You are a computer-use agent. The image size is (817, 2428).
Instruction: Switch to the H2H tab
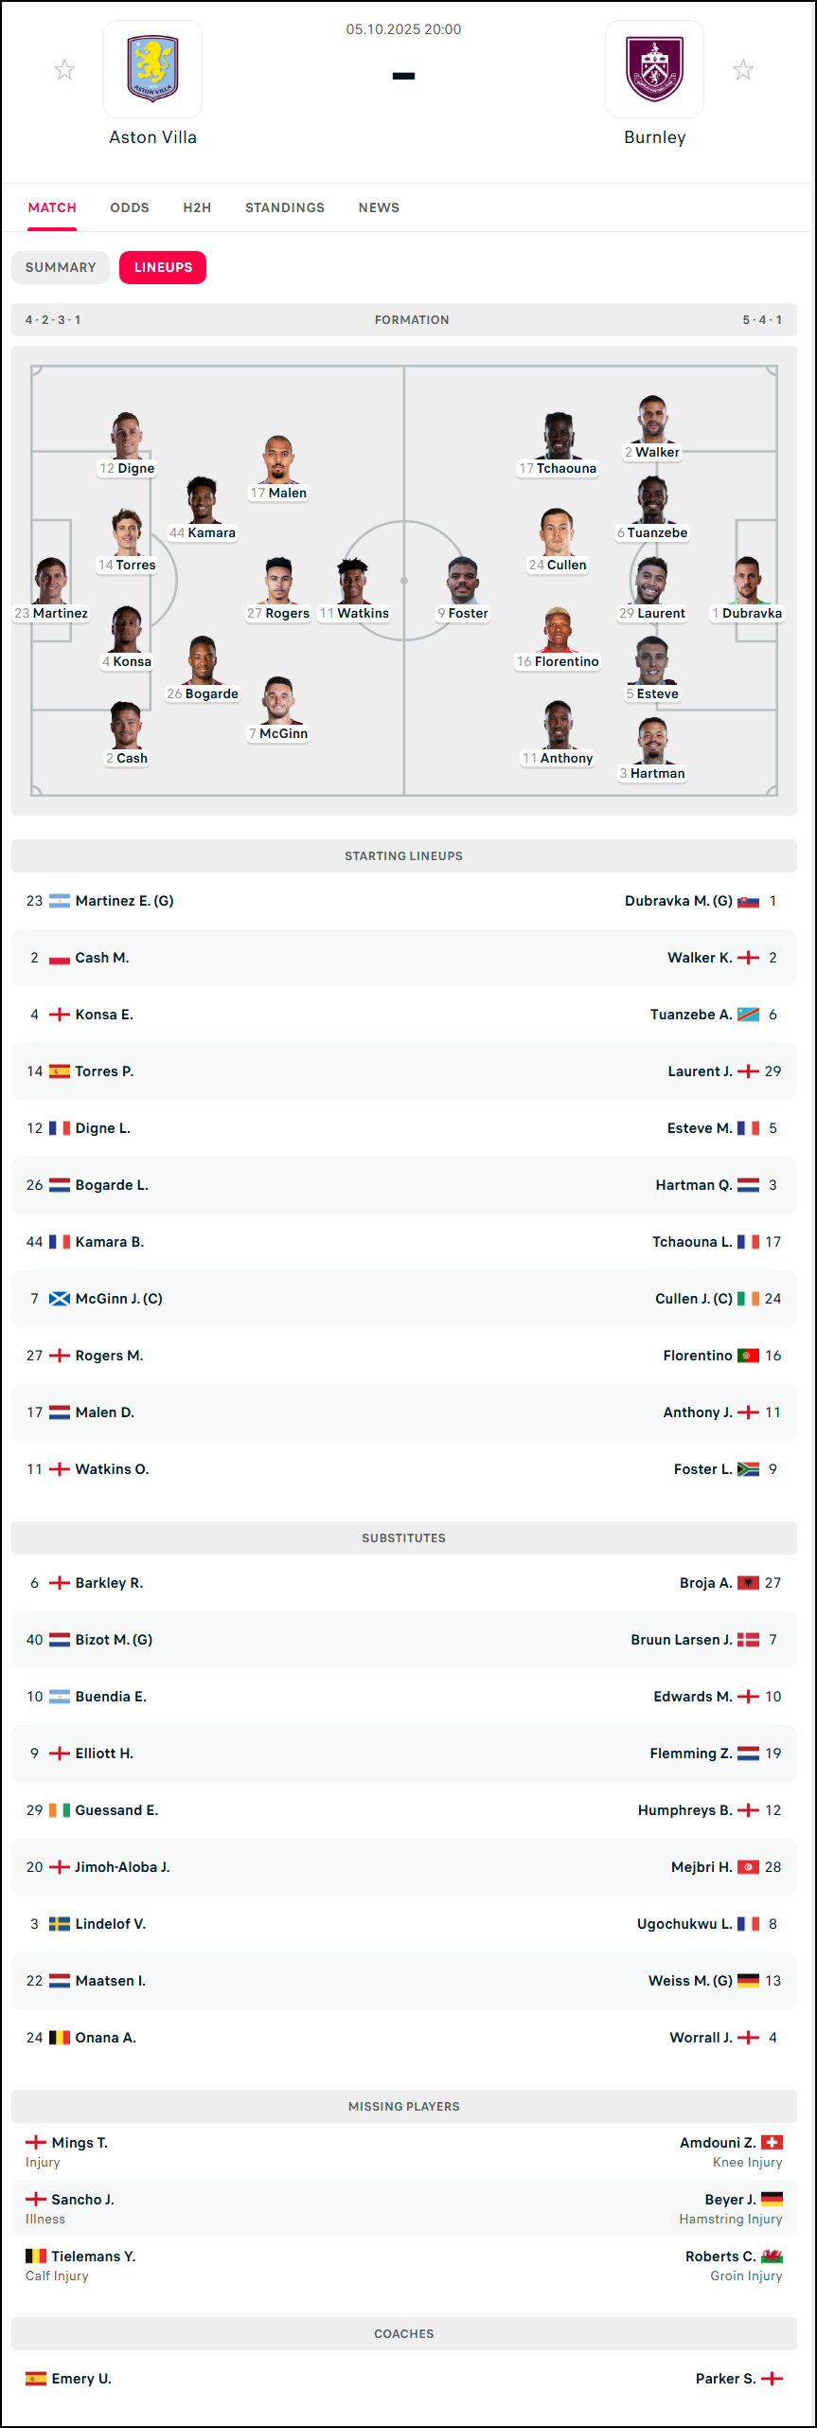(197, 207)
